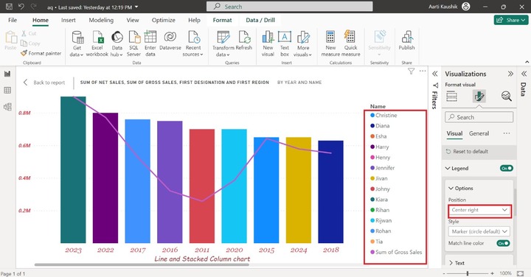Image resolution: width=531 pixels, height=277 pixels.
Task: Expand the Data pane chevrons
Action: click(x=524, y=74)
